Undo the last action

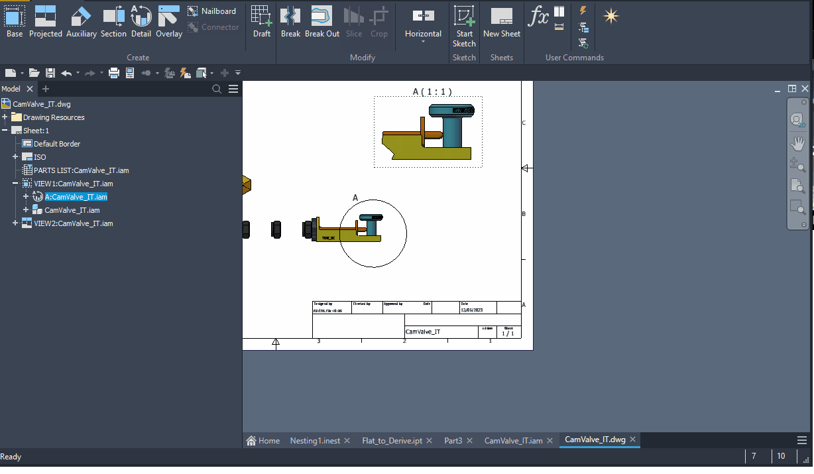coord(66,72)
